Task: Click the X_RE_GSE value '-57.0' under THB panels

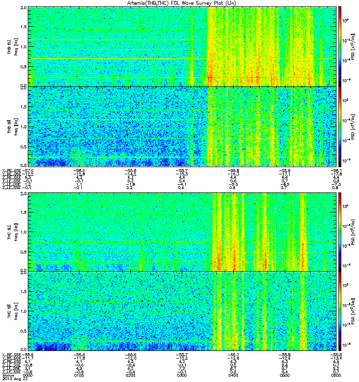Action: click(28, 170)
